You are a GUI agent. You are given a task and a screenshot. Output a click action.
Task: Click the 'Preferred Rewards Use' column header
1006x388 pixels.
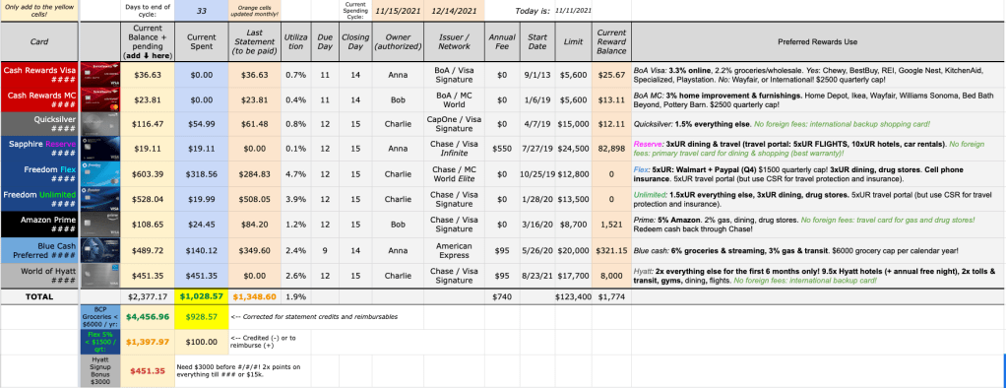pyautogui.click(x=817, y=41)
